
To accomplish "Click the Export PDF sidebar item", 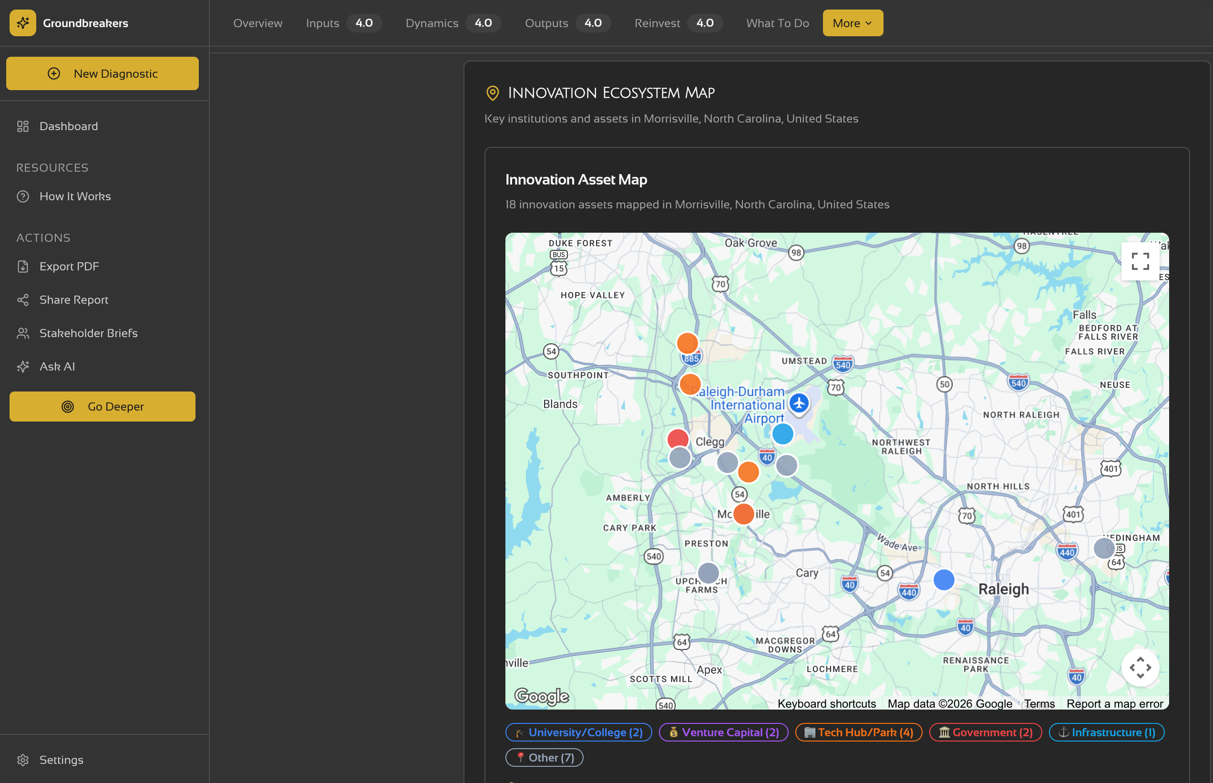I will coord(69,267).
